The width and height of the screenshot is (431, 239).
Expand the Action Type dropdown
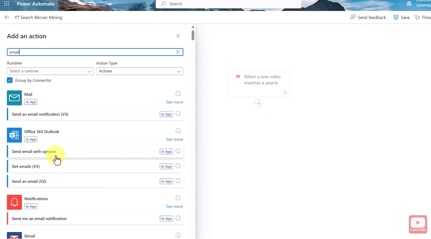tap(140, 71)
